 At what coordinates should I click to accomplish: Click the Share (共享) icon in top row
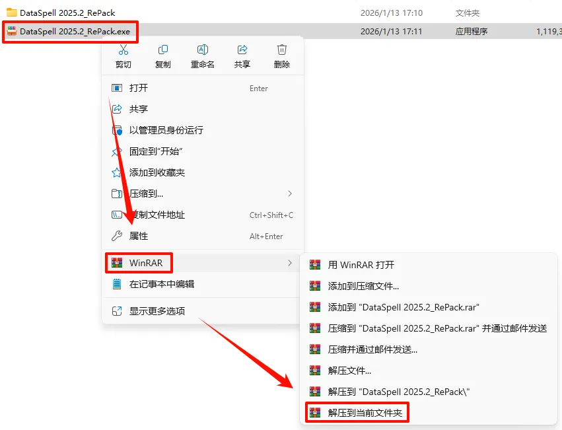click(242, 50)
